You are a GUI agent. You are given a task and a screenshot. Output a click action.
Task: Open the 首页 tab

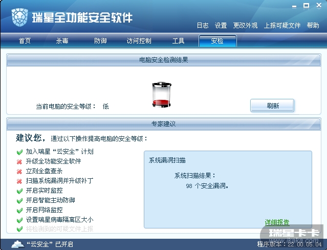point(25,40)
